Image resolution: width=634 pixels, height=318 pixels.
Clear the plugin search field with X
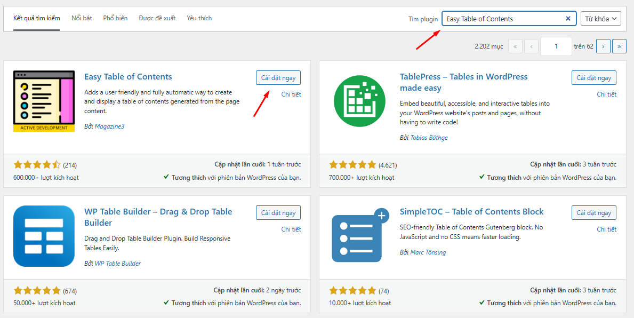click(x=568, y=19)
